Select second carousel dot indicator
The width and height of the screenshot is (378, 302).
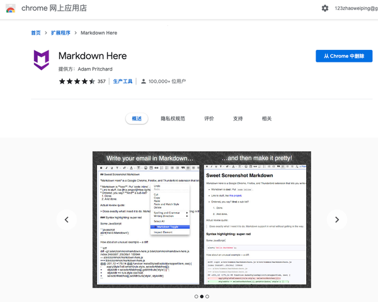202,296
